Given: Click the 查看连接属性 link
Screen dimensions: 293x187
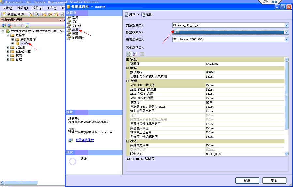Looking at the screenshot, I should 84,140.
